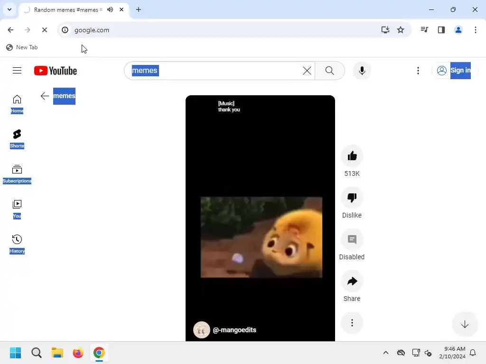Image resolution: width=486 pixels, height=364 pixels.
Task: Open Chrome three-dot menu
Action: pyautogui.click(x=476, y=30)
